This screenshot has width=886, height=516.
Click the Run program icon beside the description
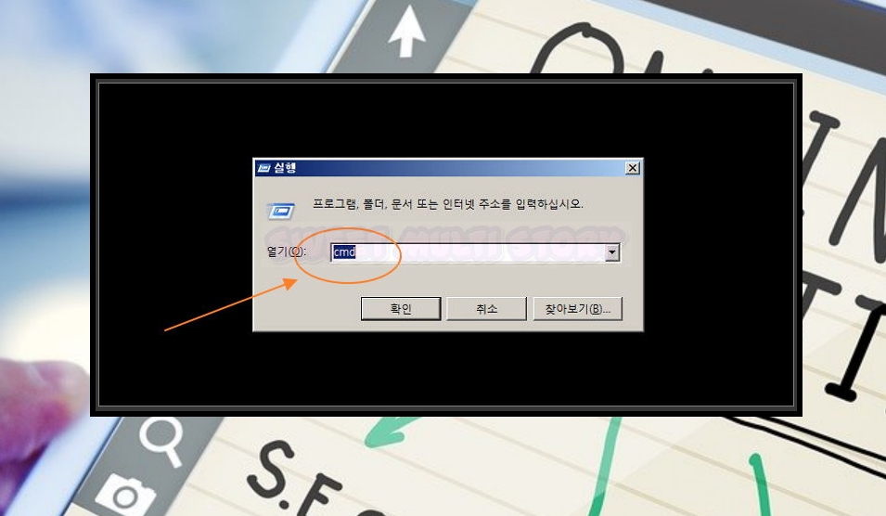coord(280,211)
